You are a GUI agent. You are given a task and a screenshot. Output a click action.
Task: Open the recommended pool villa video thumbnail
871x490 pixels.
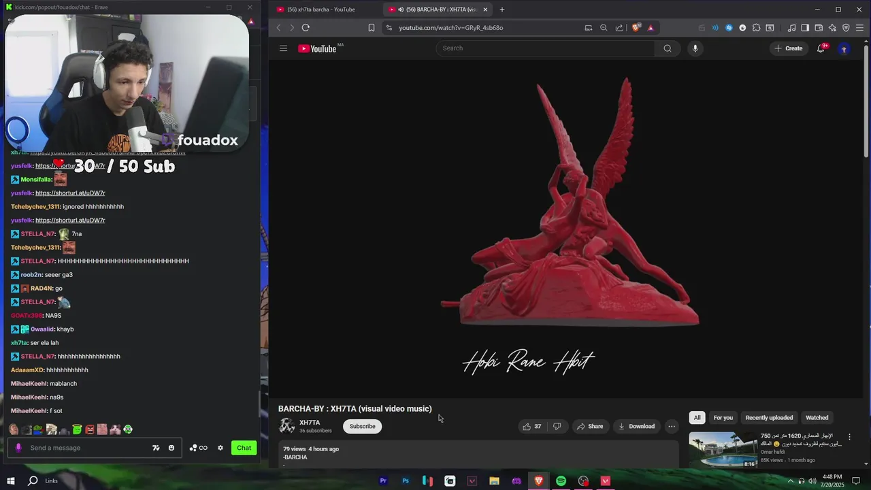(x=723, y=451)
